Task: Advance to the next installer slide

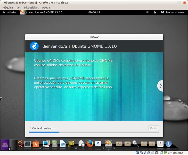Action: click(x=160, y=86)
